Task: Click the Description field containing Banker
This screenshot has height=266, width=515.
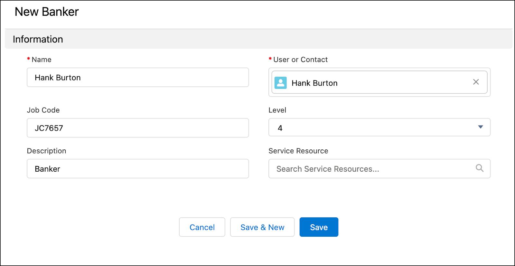Action: coord(138,169)
